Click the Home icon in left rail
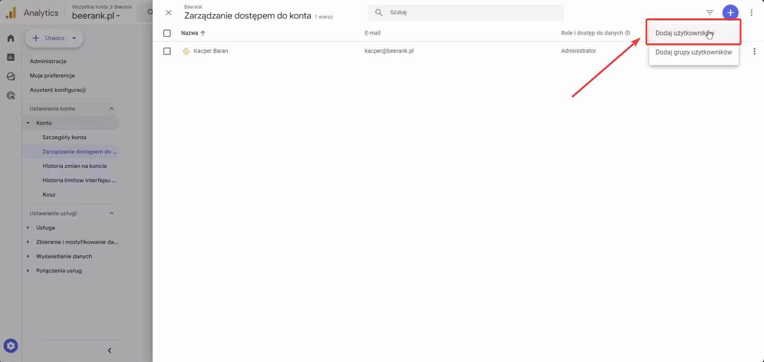The height and width of the screenshot is (362, 764). click(x=11, y=38)
